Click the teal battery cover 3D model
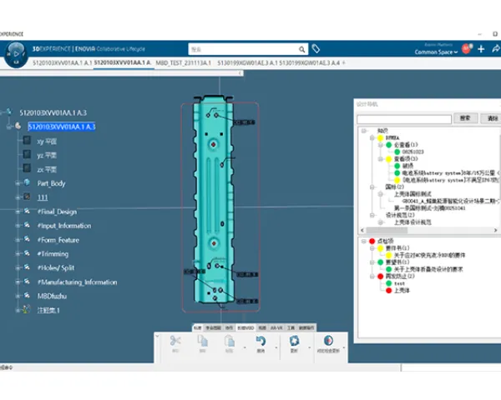Screen dimensions: 501x400 [x=213, y=201]
